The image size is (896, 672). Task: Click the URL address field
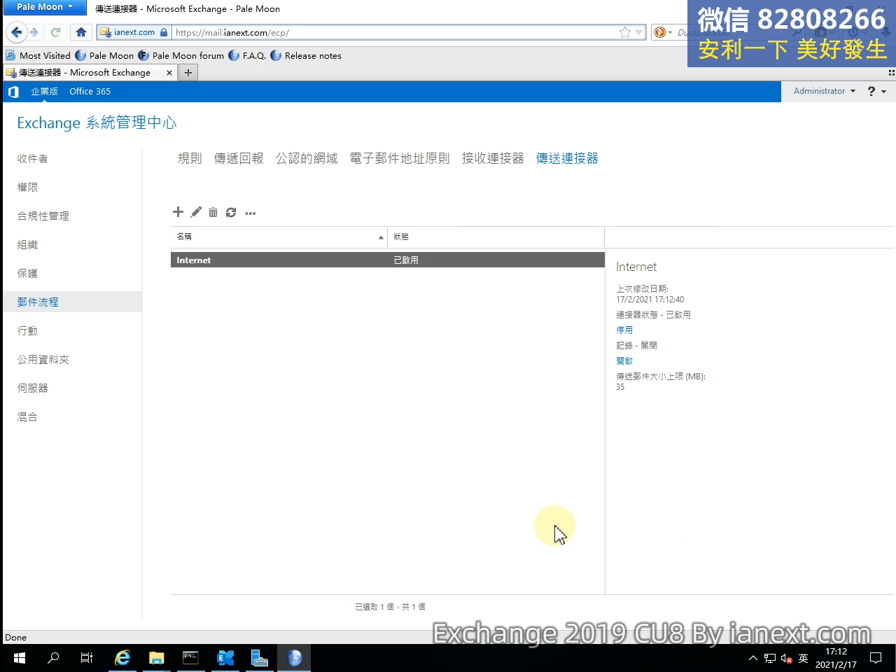[395, 32]
